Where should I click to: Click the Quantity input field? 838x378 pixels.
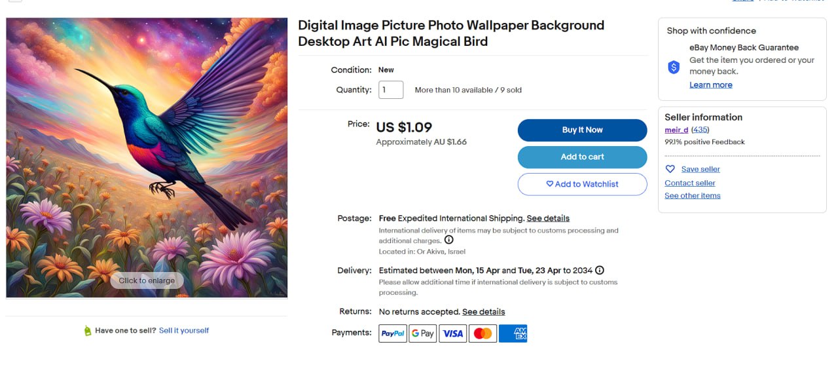tap(391, 90)
